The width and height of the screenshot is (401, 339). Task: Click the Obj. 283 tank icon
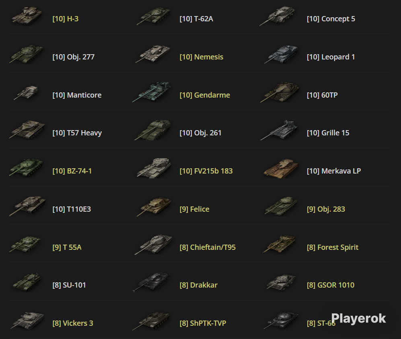point(281,206)
